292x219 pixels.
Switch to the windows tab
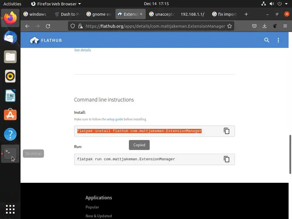click(x=35, y=14)
